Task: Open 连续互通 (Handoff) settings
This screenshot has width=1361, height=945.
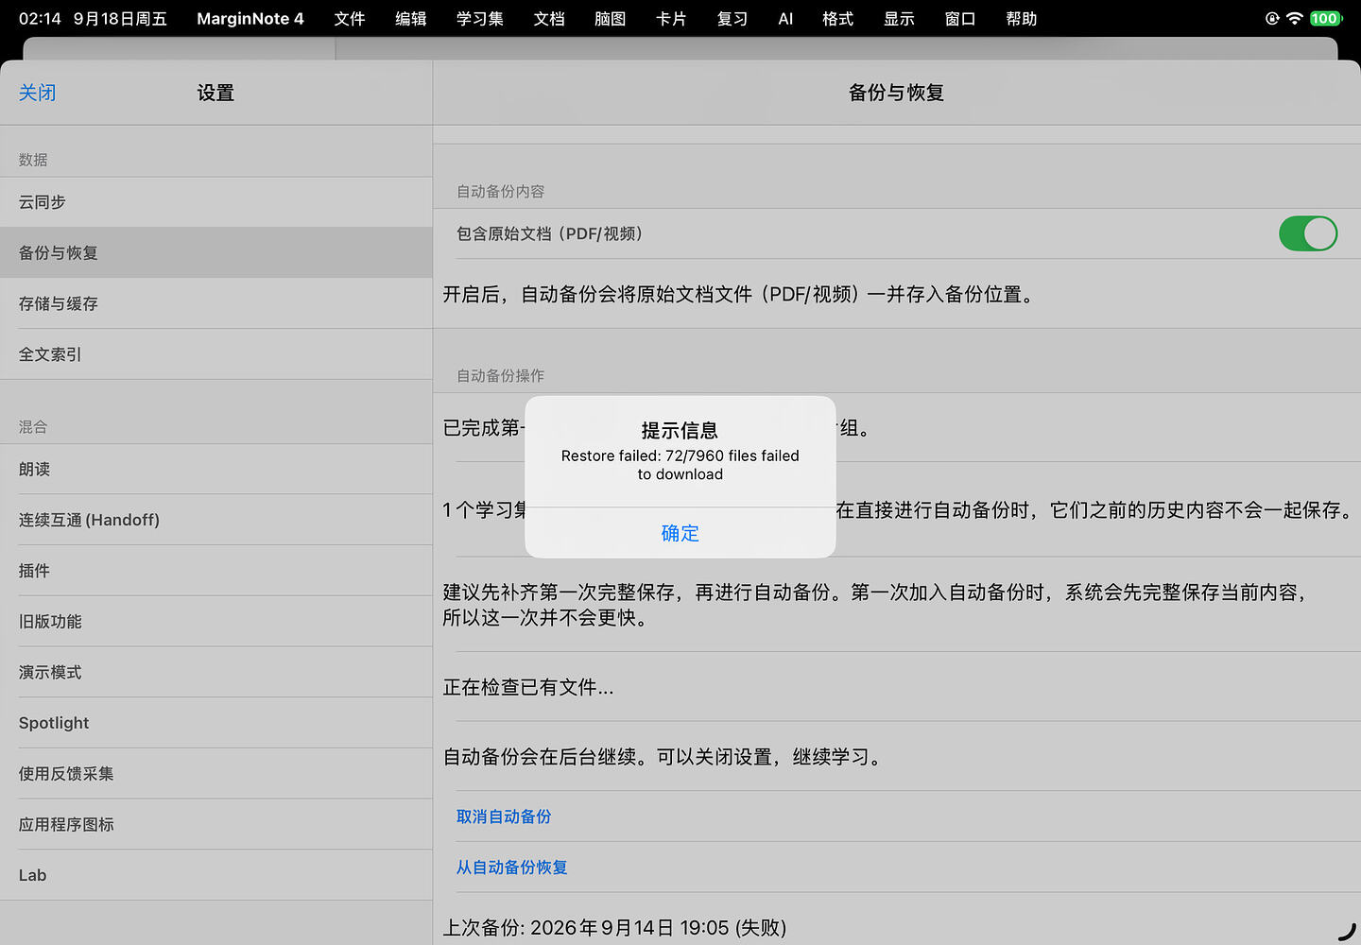Action: (x=216, y=520)
